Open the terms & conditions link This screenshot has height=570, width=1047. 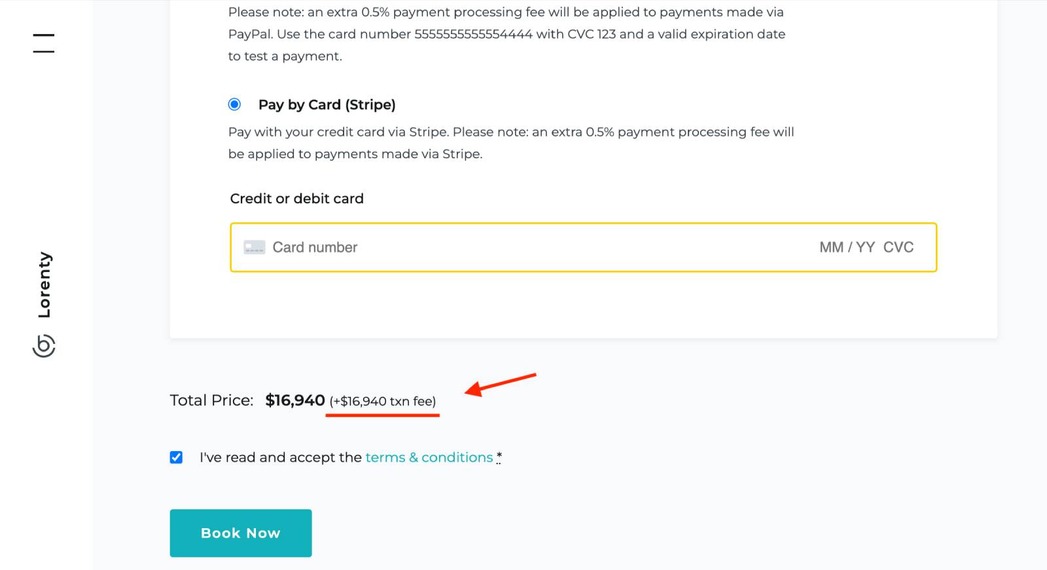pyautogui.click(x=429, y=458)
